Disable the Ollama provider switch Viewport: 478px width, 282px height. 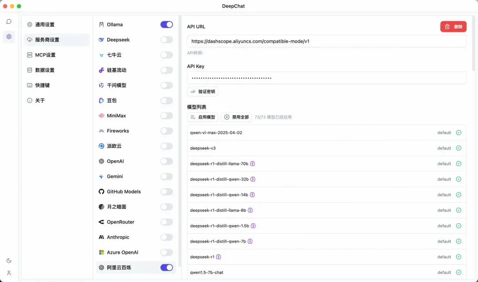167,25
